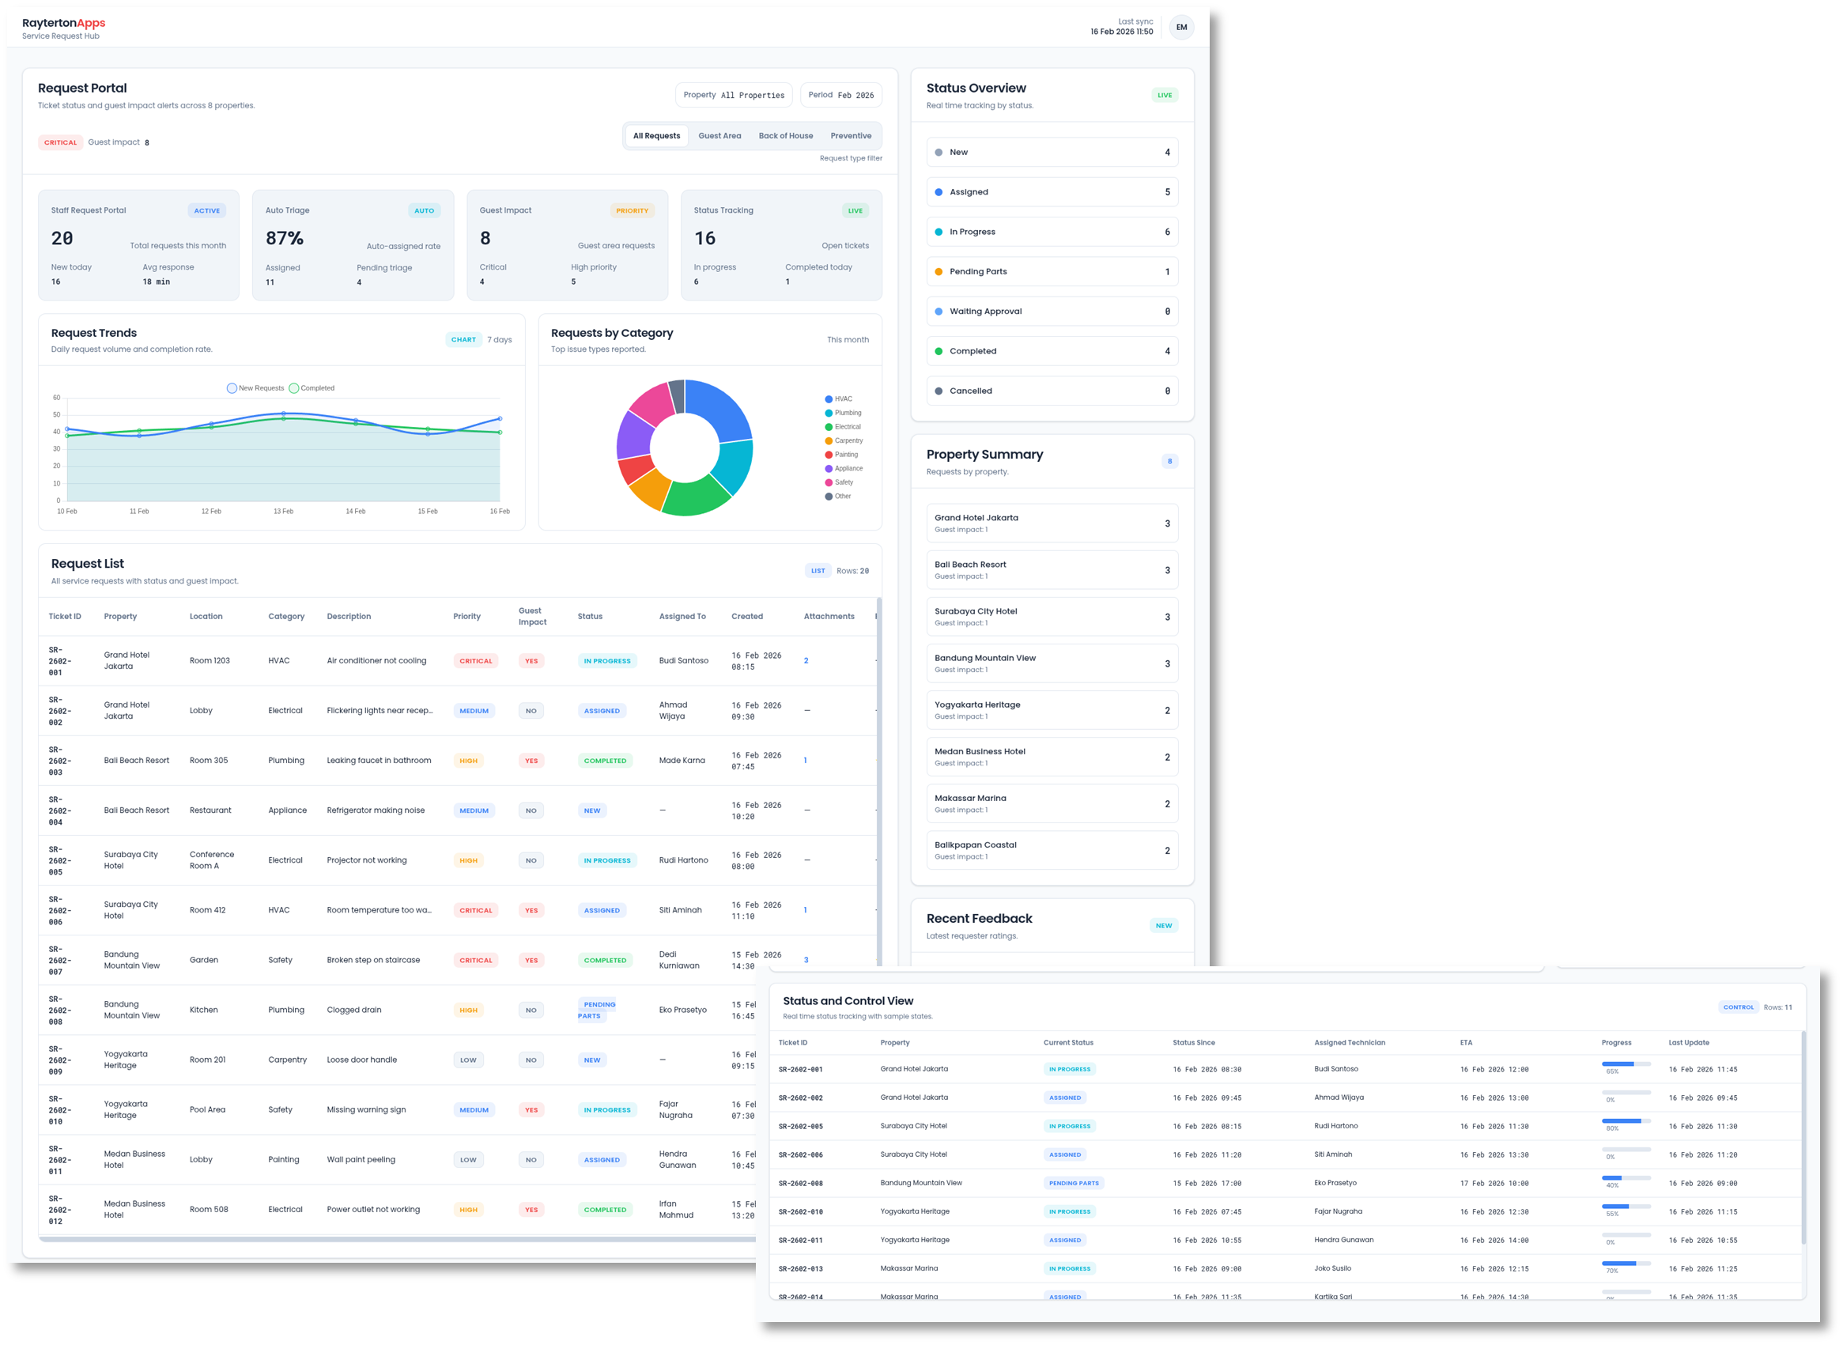Screen dimensions: 1843x1345
Task: Switch to the Preventive tab
Action: 851,135
